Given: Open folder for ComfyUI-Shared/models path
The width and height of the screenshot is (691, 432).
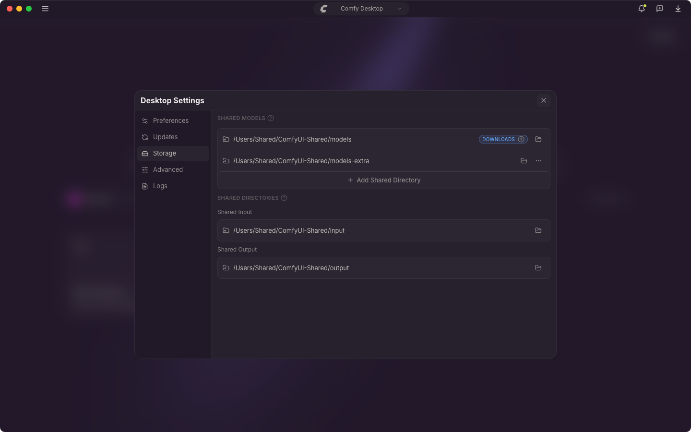Looking at the screenshot, I should [538, 139].
